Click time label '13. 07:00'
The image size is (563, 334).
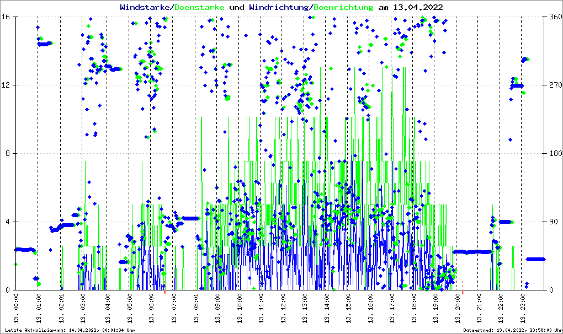[173, 308]
